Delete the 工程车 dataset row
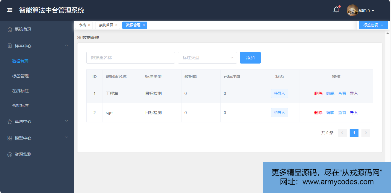This screenshot has width=391, height=193. (x=318, y=93)
